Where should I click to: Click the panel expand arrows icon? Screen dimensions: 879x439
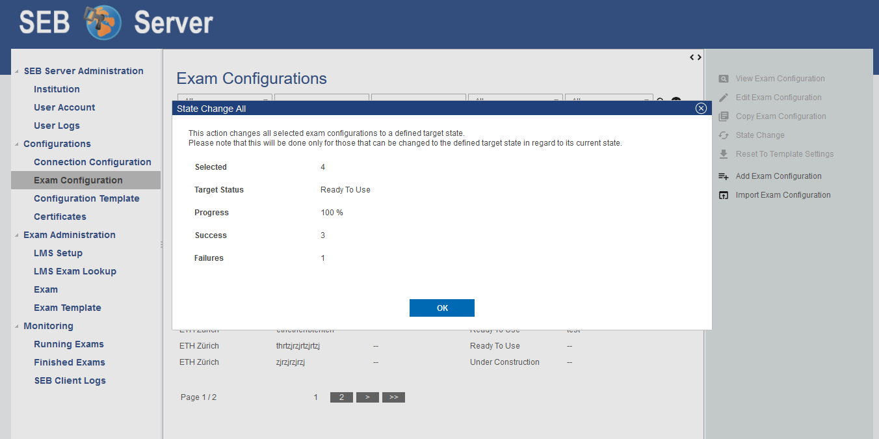pos(695,57)
